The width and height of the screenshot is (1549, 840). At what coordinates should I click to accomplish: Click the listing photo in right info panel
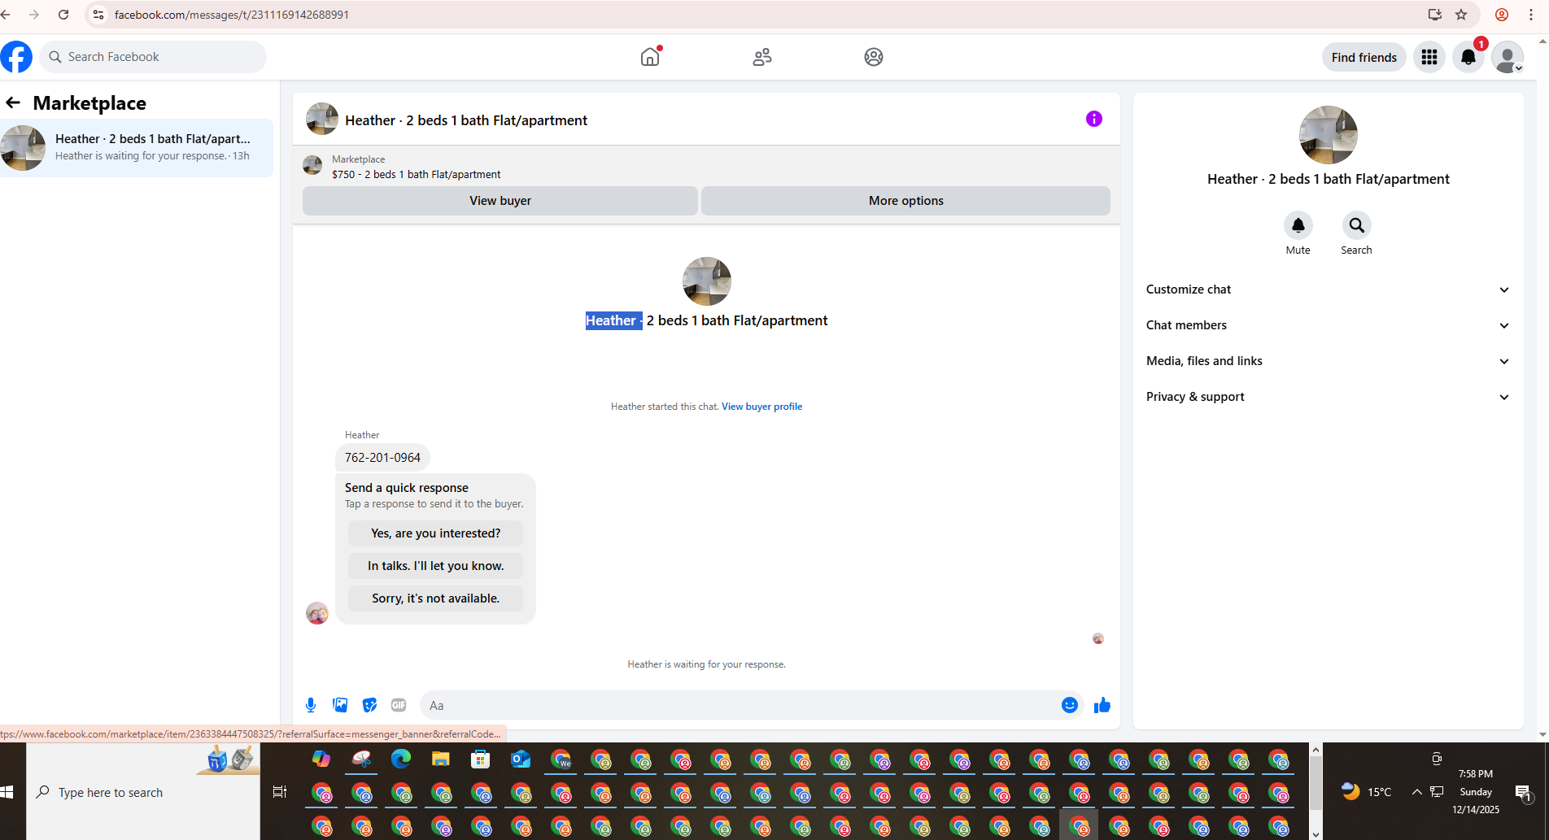(1329, 135)
